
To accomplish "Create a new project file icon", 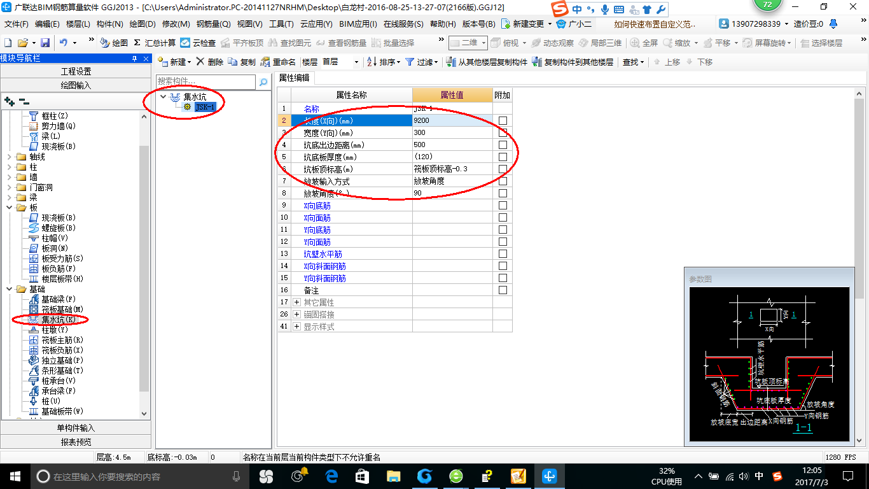I will point(8,43).
